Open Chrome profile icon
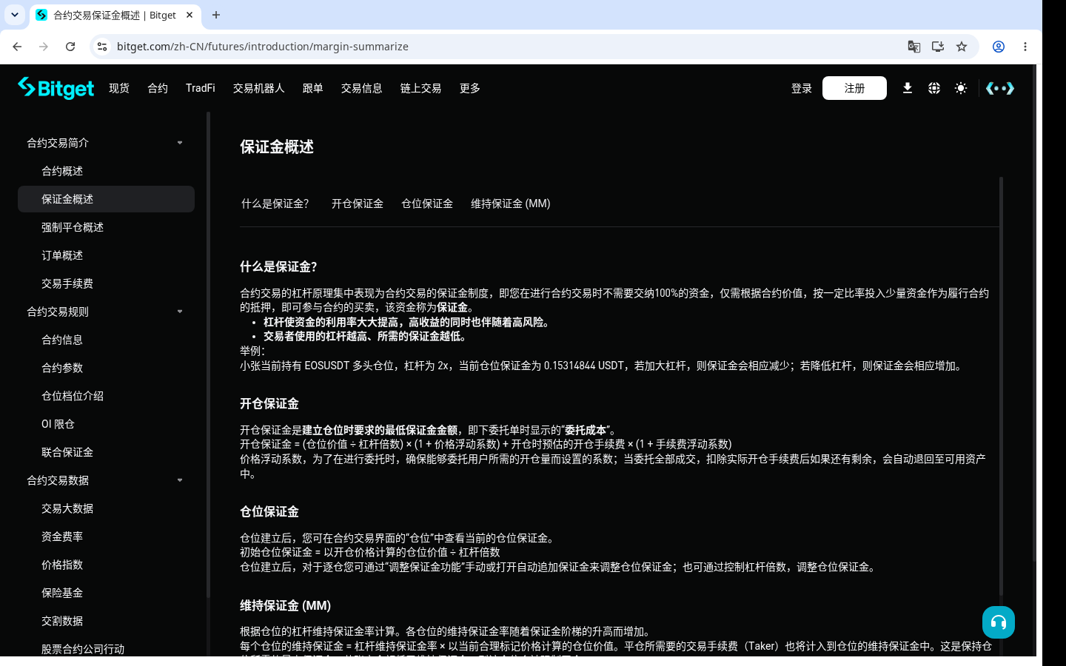Image resolution: width=1066 pixels, height=666 pixels. tap(999, 47)
